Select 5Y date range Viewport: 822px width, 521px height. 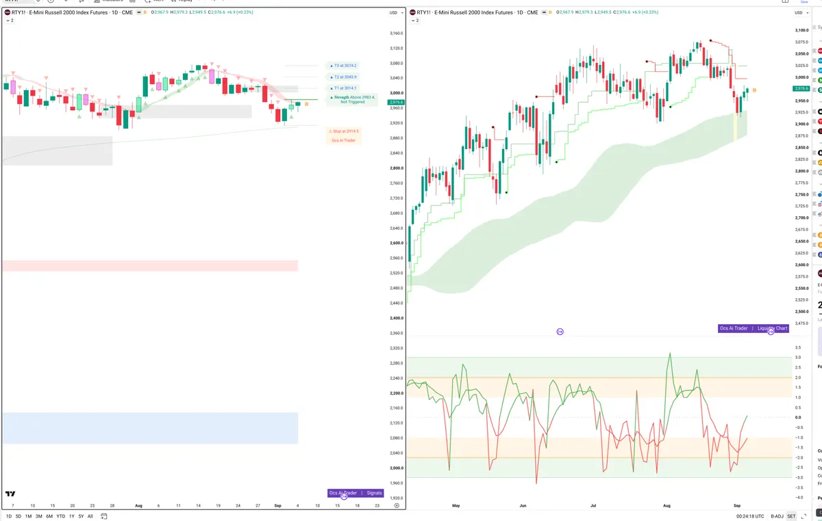point(81,516)
